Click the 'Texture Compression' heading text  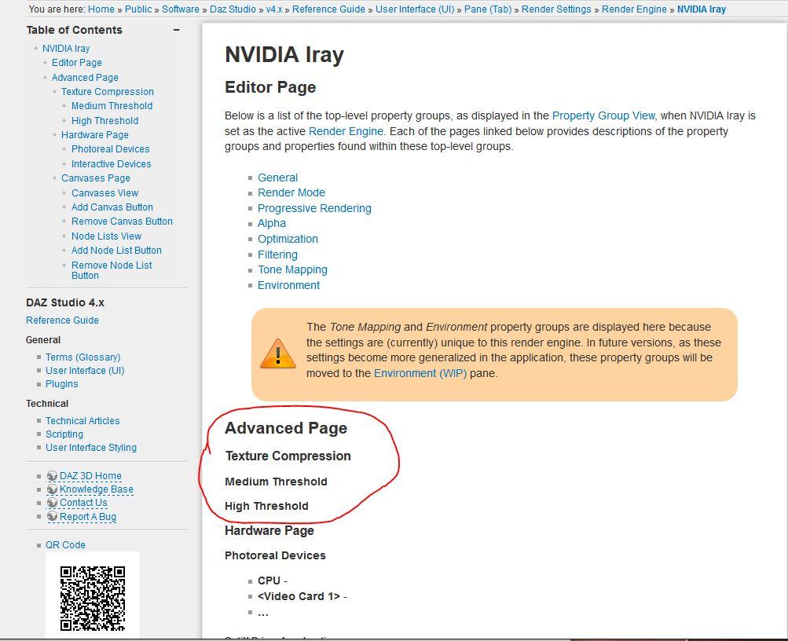coord(288,456)
